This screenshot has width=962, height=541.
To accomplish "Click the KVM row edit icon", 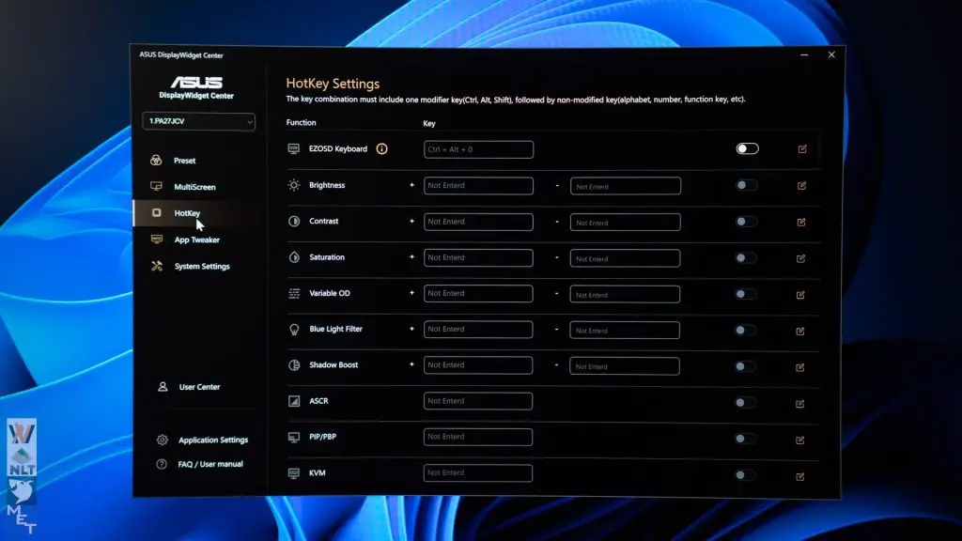I will [800, 476].
